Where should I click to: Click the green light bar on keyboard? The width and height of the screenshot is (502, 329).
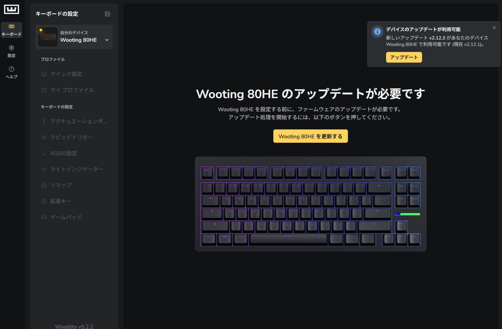[x=408, y=214]
